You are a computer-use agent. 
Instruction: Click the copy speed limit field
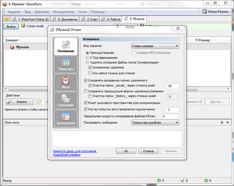click(170, 116)
